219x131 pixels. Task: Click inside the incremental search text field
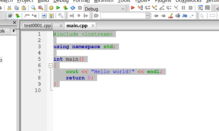pyautogui.click(x=123, y=16)
